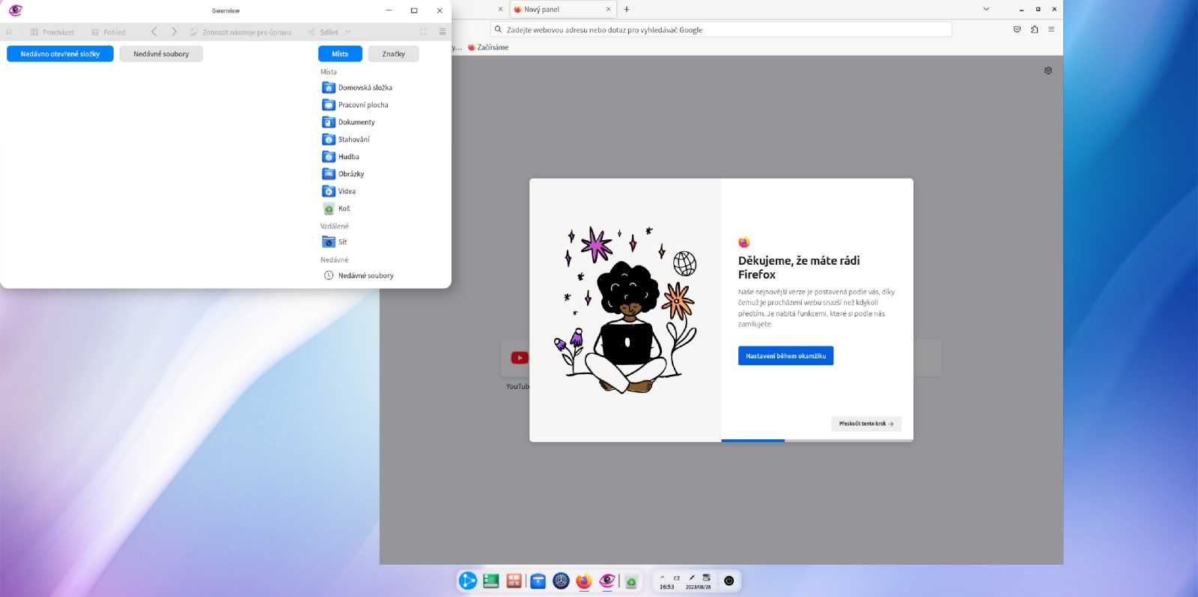Open the Hudba folder
The height and width of the screenshot is (597, 1198).
[341, 156]
